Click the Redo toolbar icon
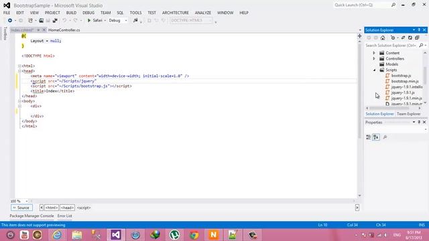 pyautogui.click(x=76, y=21)
